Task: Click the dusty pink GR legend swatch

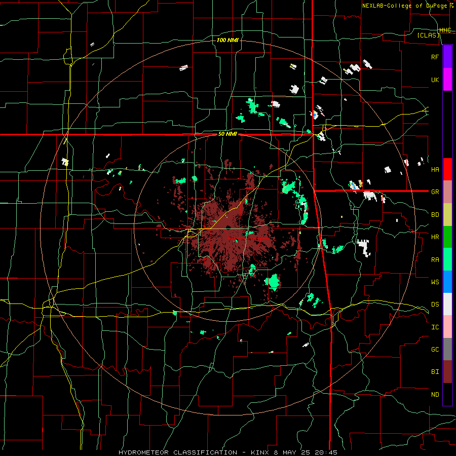Action: [x=447, y=192]
